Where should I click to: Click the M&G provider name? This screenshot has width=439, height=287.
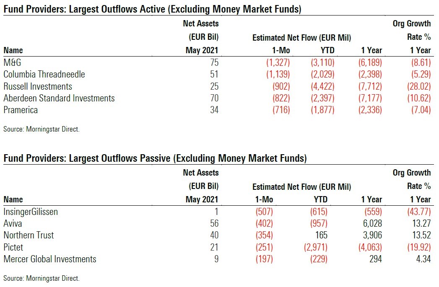click(13, 62)
